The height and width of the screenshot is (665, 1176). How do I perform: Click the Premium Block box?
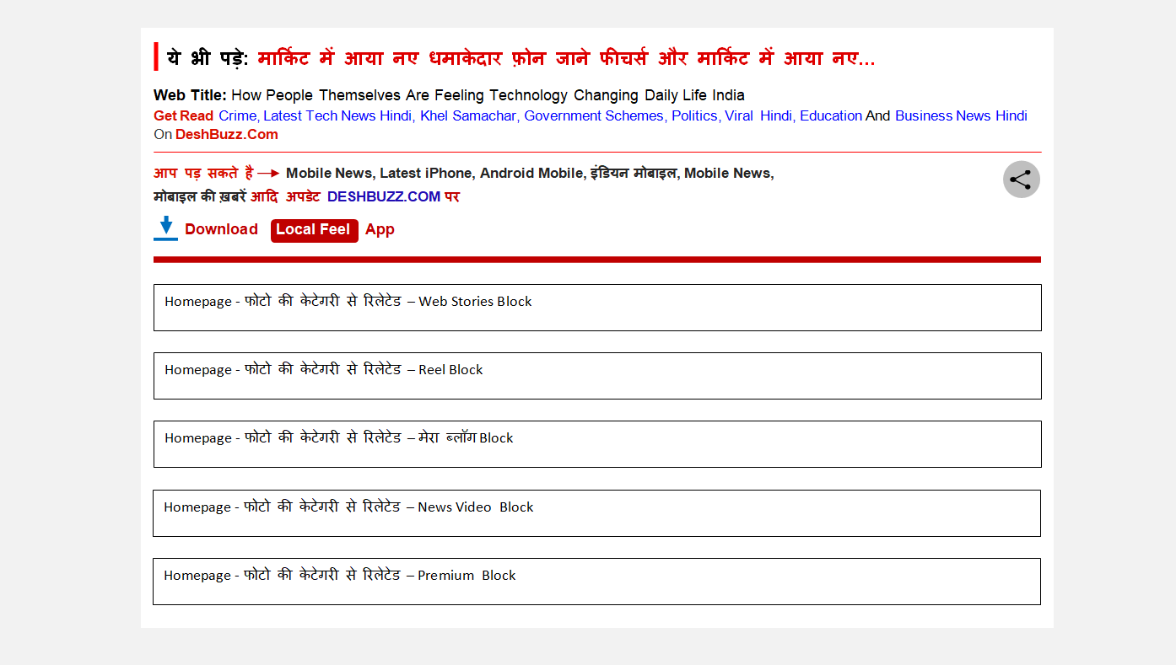(596, 582)
